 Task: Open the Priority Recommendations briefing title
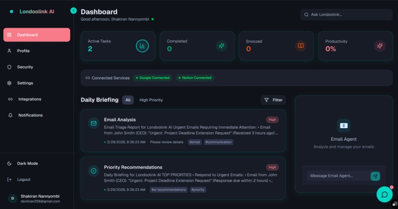(133, 167)
